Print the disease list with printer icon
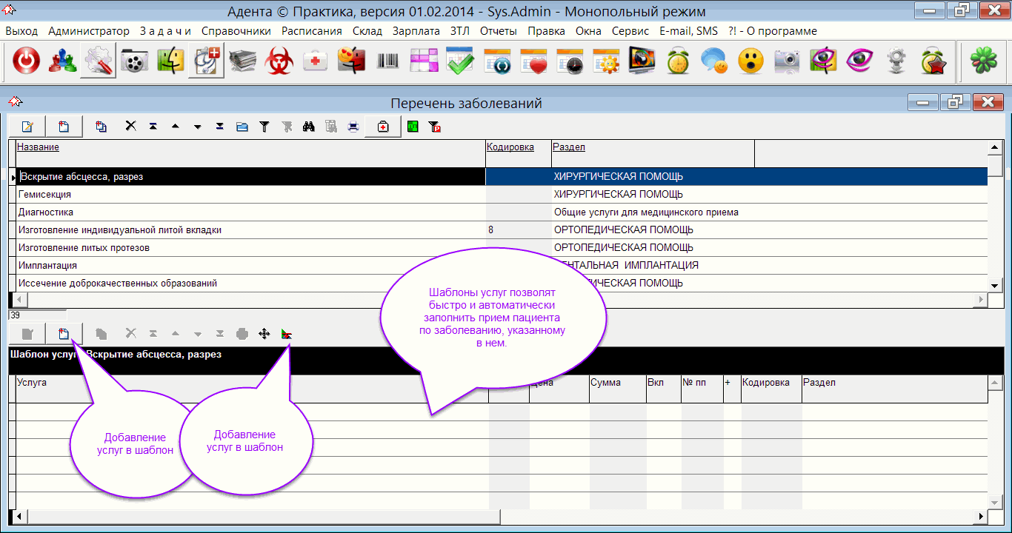Viewport: 1012px width, 533px height. tap(353, 127)
